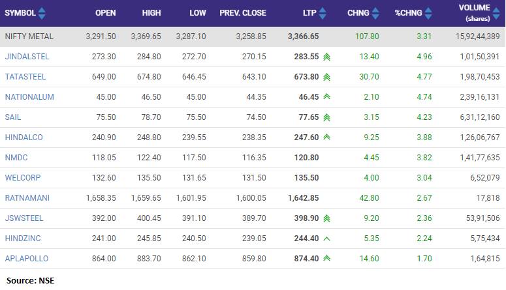Click up-arrow indicator beside APLAPOLLO LTP

click(327, 259)
